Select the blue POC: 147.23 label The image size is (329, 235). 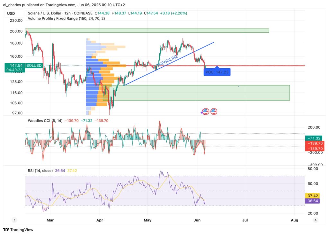point(217,72)
